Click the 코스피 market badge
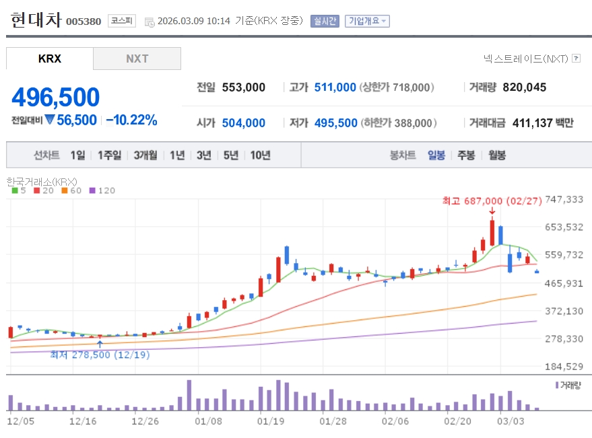Viewport: 592px width, 438px height. 122,21
